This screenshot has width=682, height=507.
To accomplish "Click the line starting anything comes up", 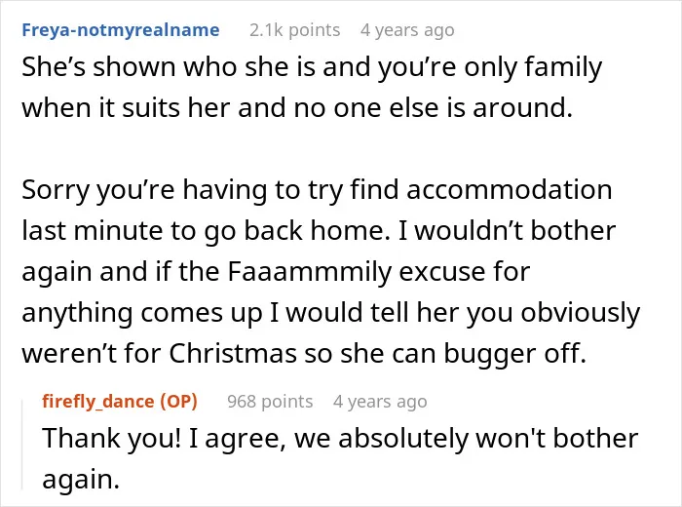I will click(331, 314).
